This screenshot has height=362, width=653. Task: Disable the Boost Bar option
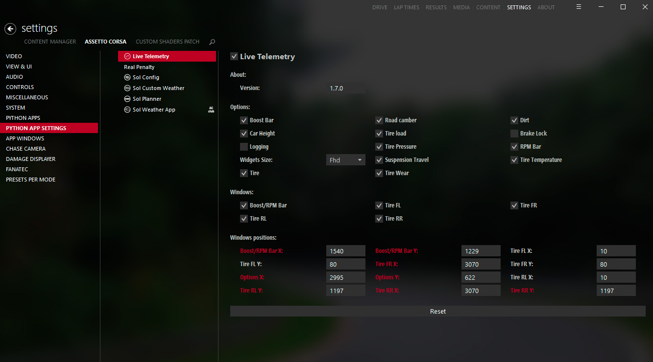click(x=244, y=120)
